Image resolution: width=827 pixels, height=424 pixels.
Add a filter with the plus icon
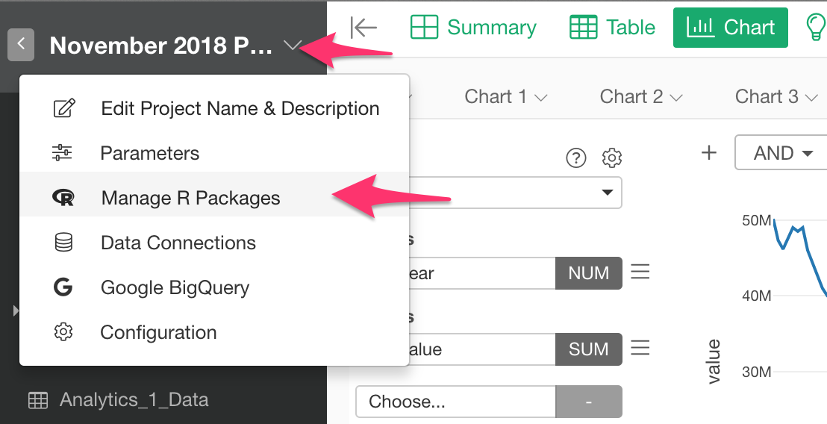pyautogui.click(x=709, y=153)
